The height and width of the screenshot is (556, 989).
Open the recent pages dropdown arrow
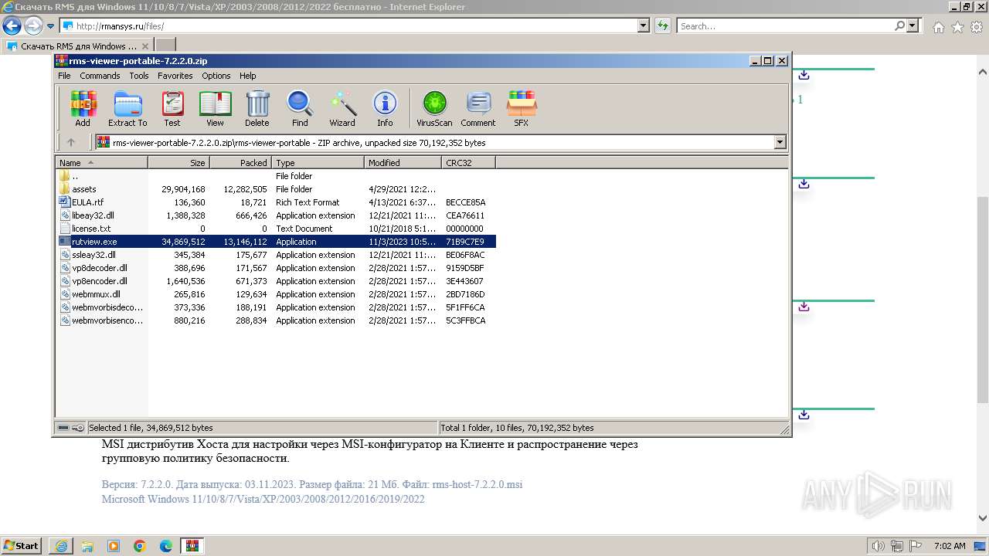[x=51, y=26]
